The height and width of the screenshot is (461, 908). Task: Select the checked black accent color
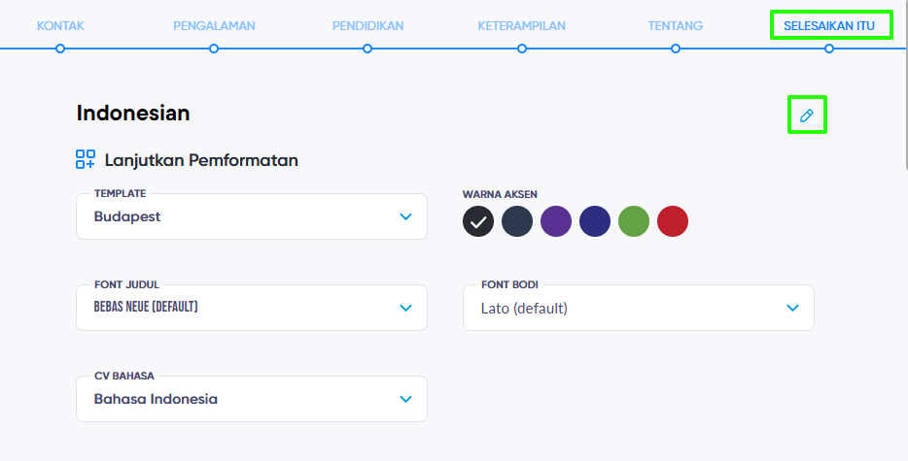point(478,221)
